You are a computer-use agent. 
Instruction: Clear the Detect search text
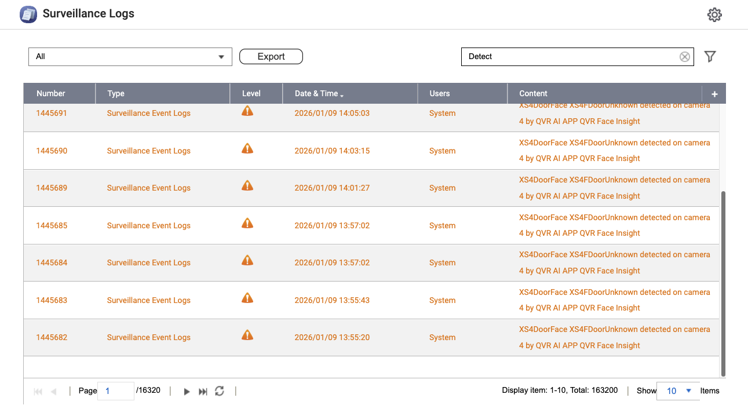coord(684,57)
